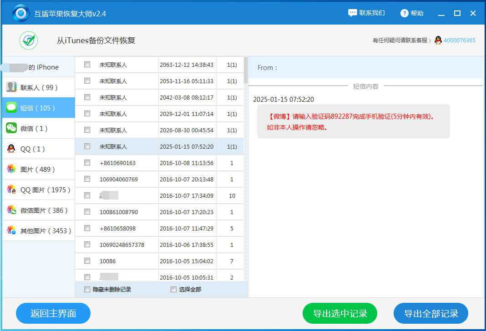Click the green 短信 message bubble icon
This screenshot has width=486, height=331.
click(11, 107)
